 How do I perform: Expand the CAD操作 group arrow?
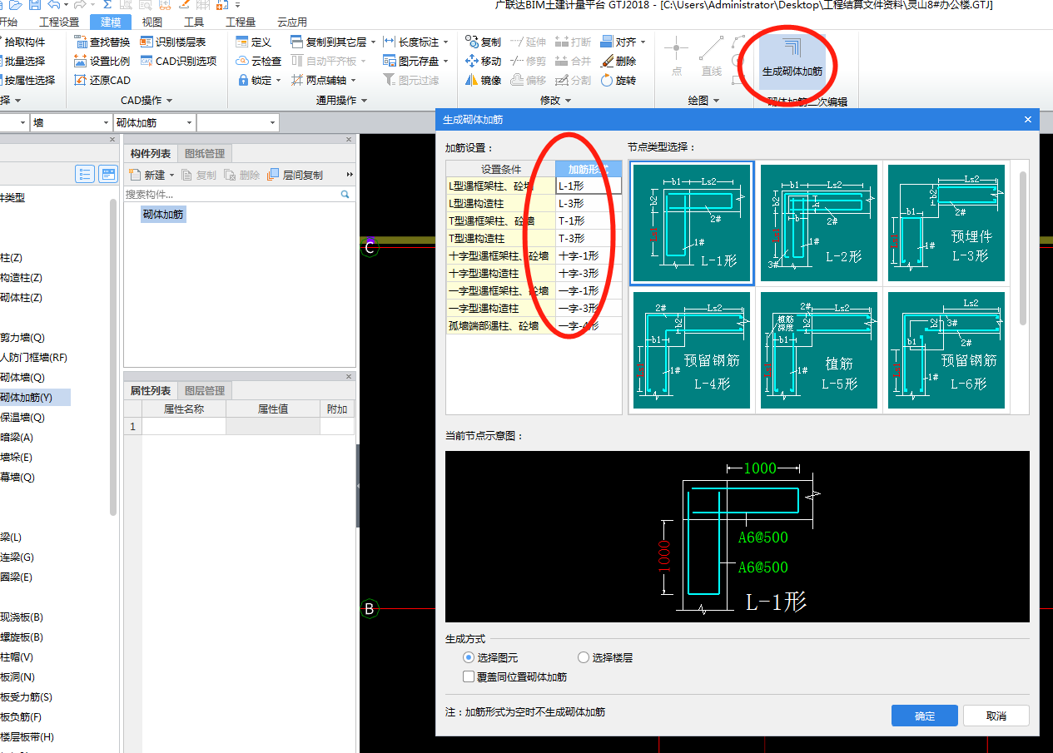[170, 101]
